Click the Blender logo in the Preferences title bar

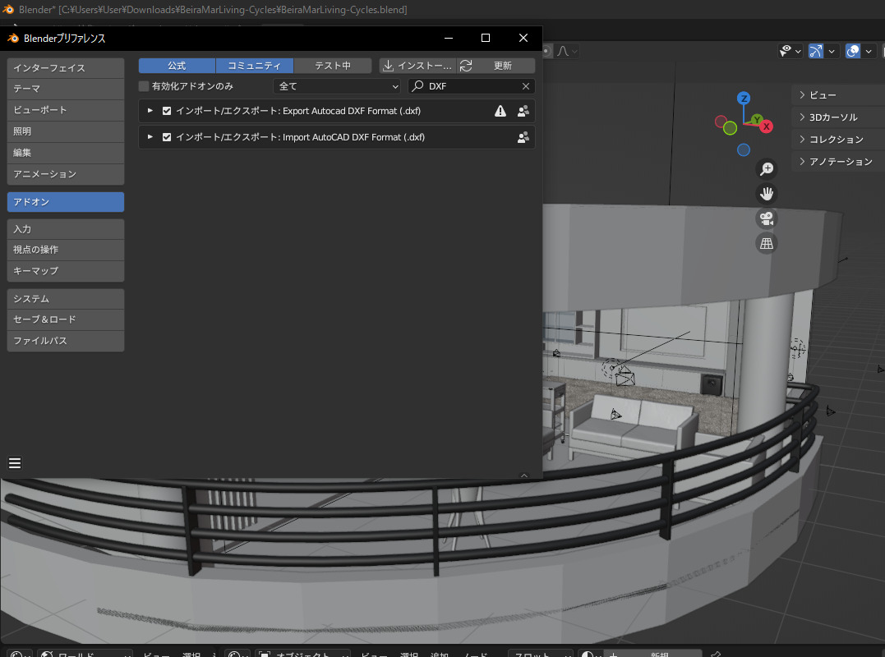pos(13,39)
